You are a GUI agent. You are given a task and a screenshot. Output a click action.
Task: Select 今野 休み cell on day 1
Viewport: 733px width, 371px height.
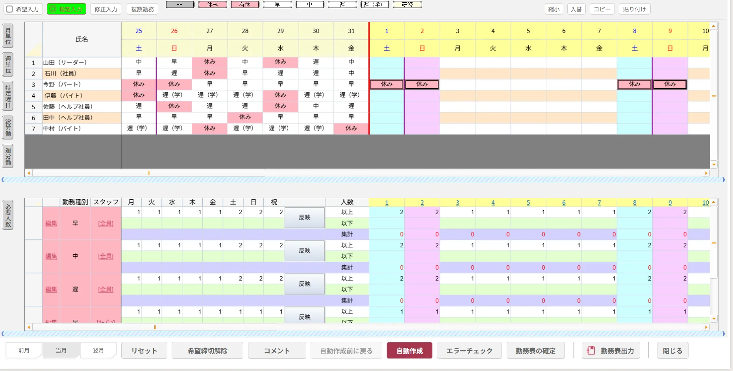point(387,84)
